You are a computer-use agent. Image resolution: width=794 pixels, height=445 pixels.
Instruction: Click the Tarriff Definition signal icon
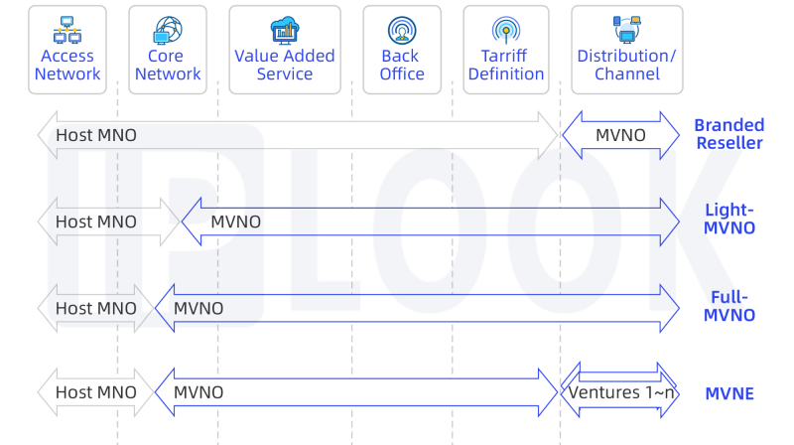tap(506, 30)
